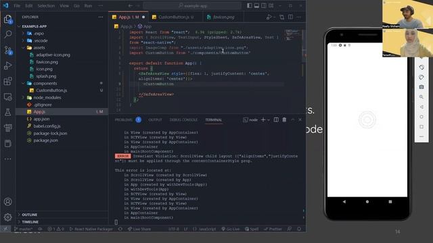Click notifications bell in status bar

pyautogui.click(x=299, y=229)
